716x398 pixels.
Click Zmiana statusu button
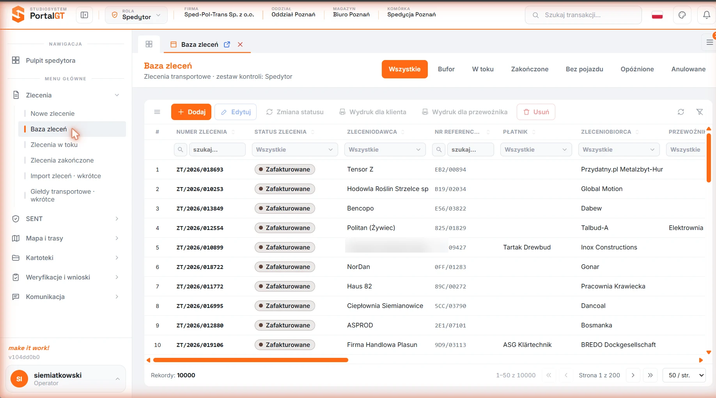click(295, 112)
